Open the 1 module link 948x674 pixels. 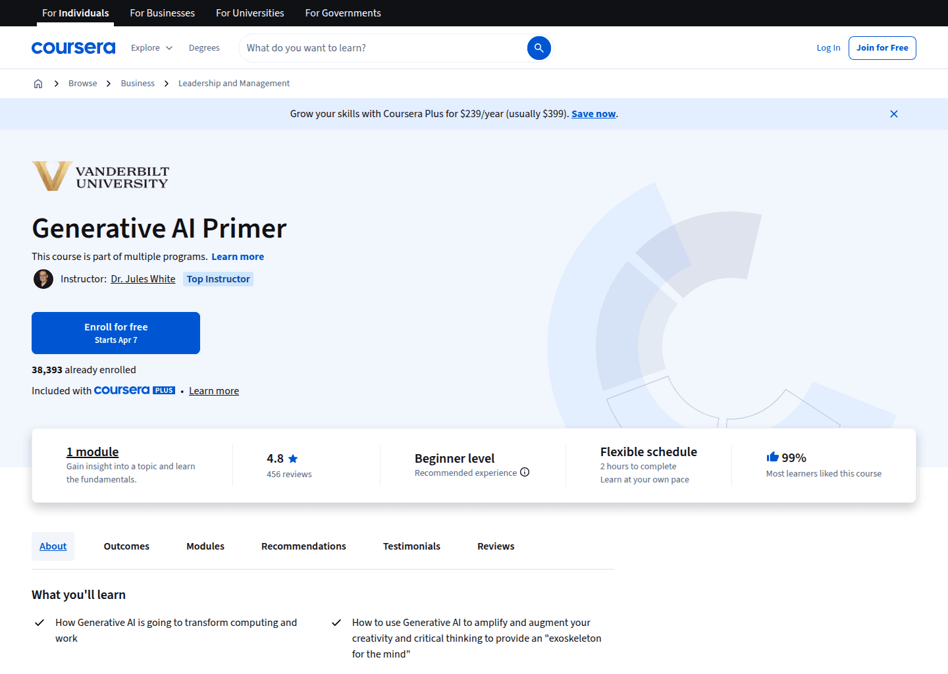(92, 452)
